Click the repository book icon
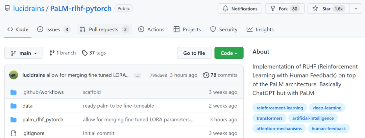The height and width of the screenshot is (138, 365). [x=7, y=9]
